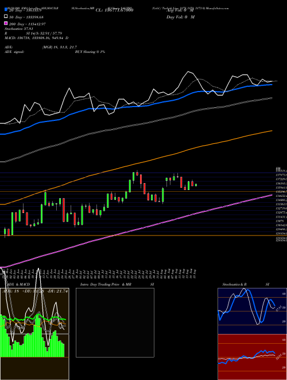Click the magenta 200 Day legend swatch
This screenshot has width=287, height=380.
click(x=6, y=24)
